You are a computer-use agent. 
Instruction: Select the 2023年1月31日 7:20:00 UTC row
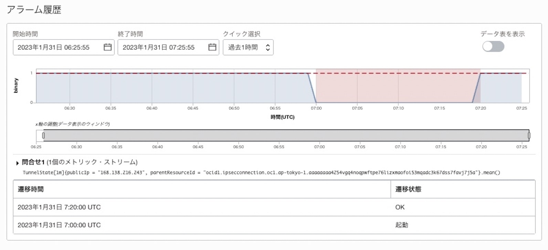[274, 207]
